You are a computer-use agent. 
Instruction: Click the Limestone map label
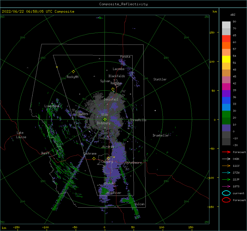click(52, 106)
